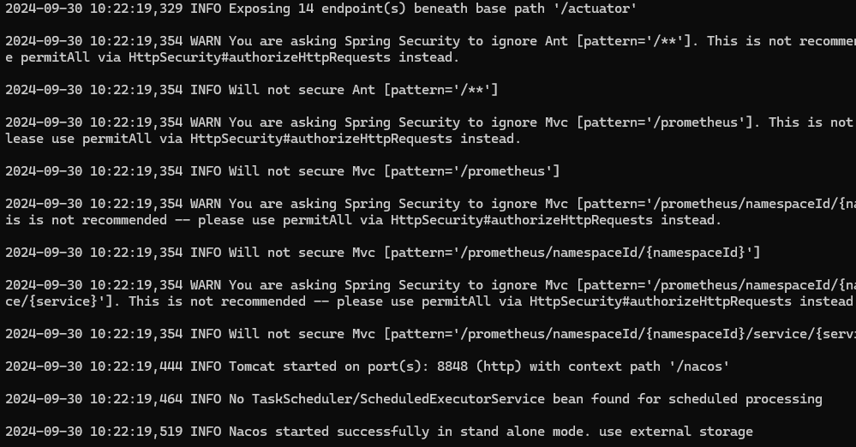Click 'Will not secure Ant' log entry
Screen dimensions: 856x447
click(252, 90)
